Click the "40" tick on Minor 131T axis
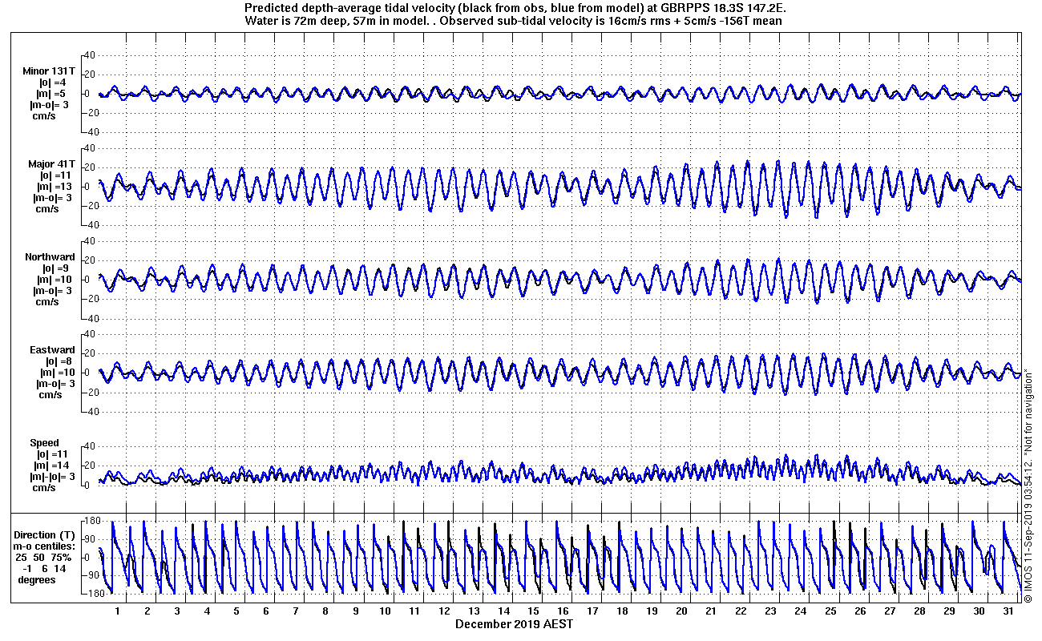Screen dimensions: 1042x641 (90, 55)
